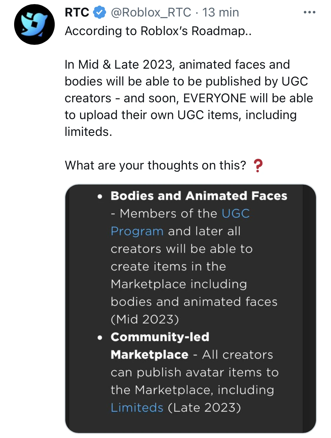Click the blue UGC text in image
This screenshot has height=438, width=331.
pos(235,214)
